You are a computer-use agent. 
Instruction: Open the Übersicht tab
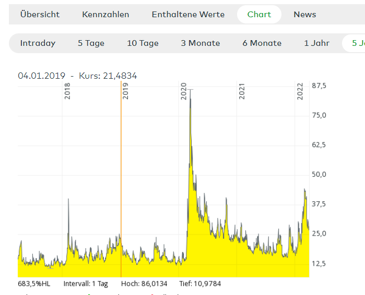coord(40,15)
